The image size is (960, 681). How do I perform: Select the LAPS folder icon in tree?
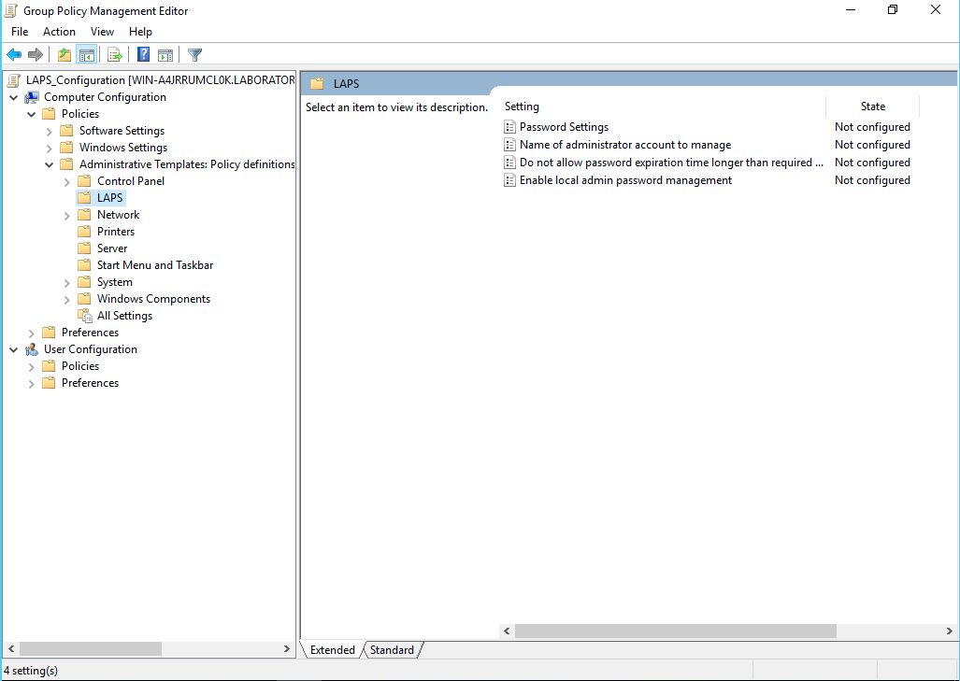coord(84,198)
